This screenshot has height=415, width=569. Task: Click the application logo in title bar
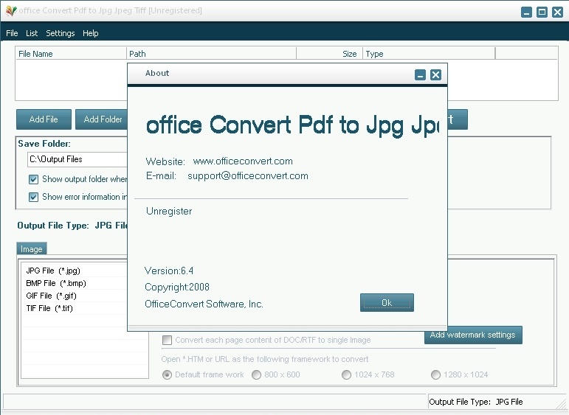[11, 10]
